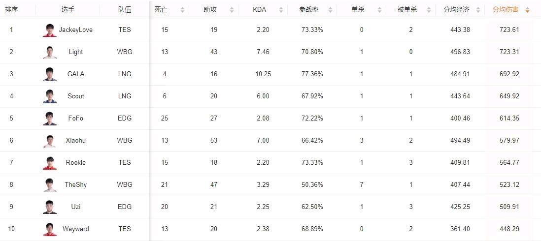This screenshot has height=241, width=541.
Task: Click Xiaohu's player avatar
Action: click(x=50, y=141)
